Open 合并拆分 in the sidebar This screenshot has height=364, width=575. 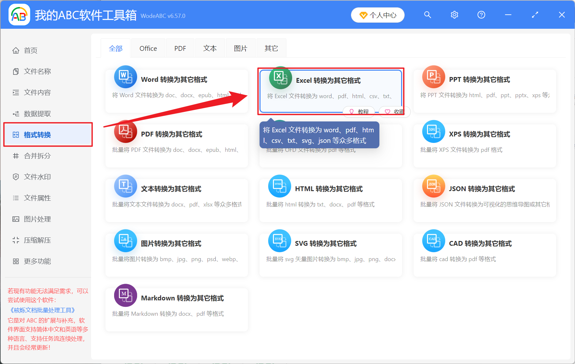(x=37, y=156)
